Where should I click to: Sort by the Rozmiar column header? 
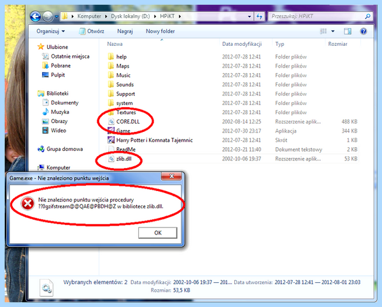pyautogui.click(x=337, y=44)
